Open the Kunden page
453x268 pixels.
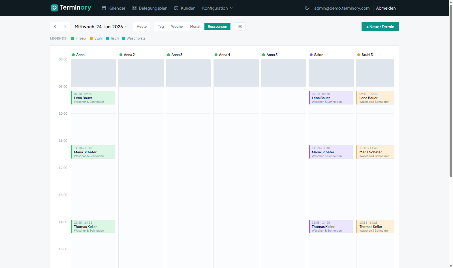point(185,8)
